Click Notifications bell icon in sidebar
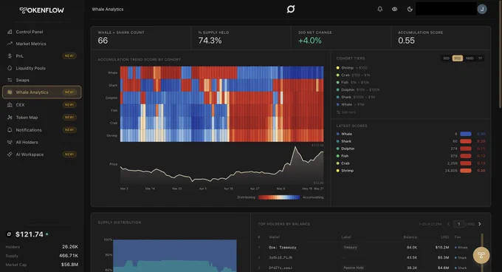This screenshot has height=272, width=502. coord(10,130)
